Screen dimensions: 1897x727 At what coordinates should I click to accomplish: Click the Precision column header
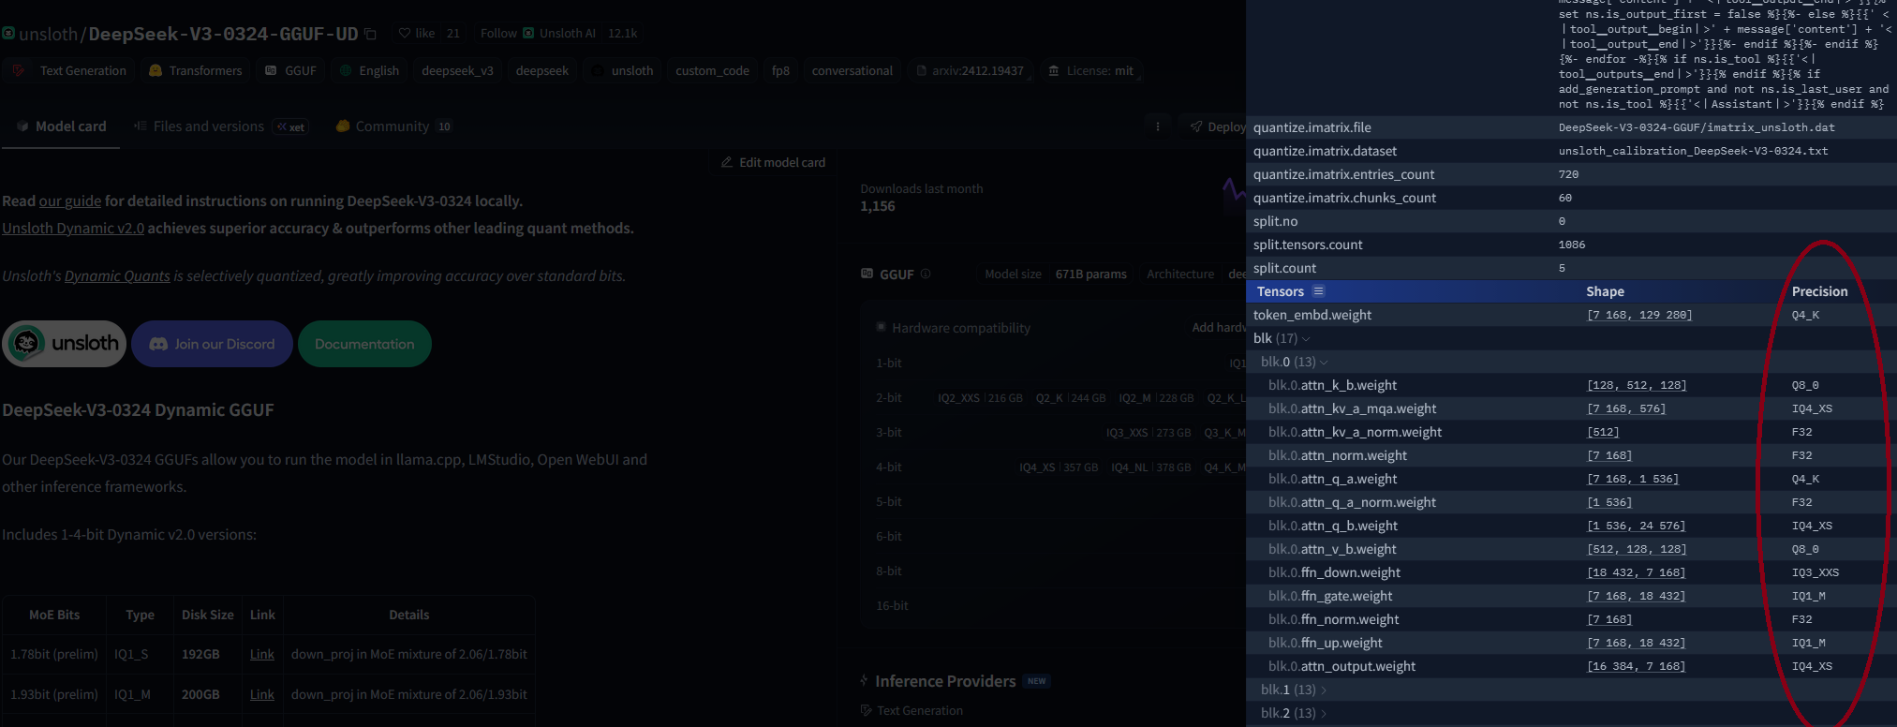tap(1819, 291)
